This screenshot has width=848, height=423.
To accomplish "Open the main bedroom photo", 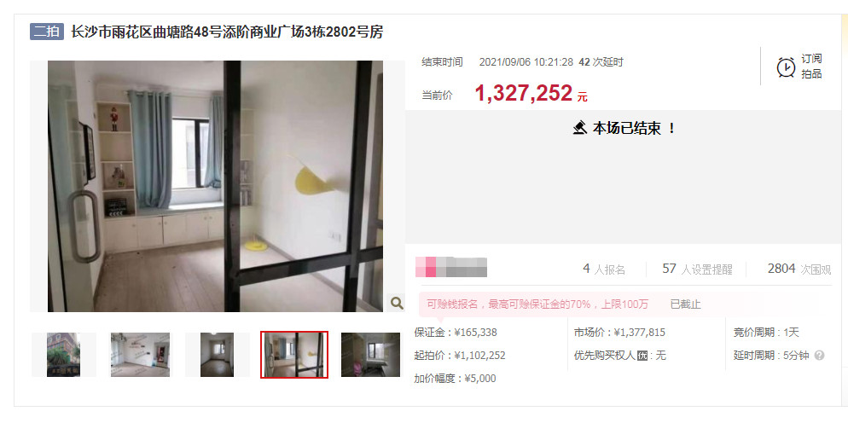I will pyautogui.click(x=215, y=186).
